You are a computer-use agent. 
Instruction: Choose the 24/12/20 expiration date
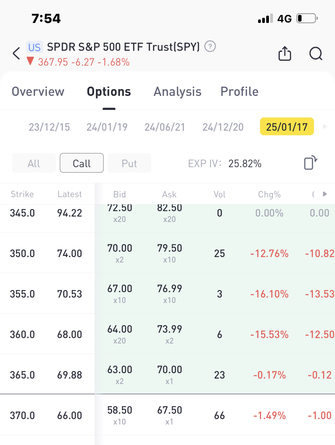(223, 127)
